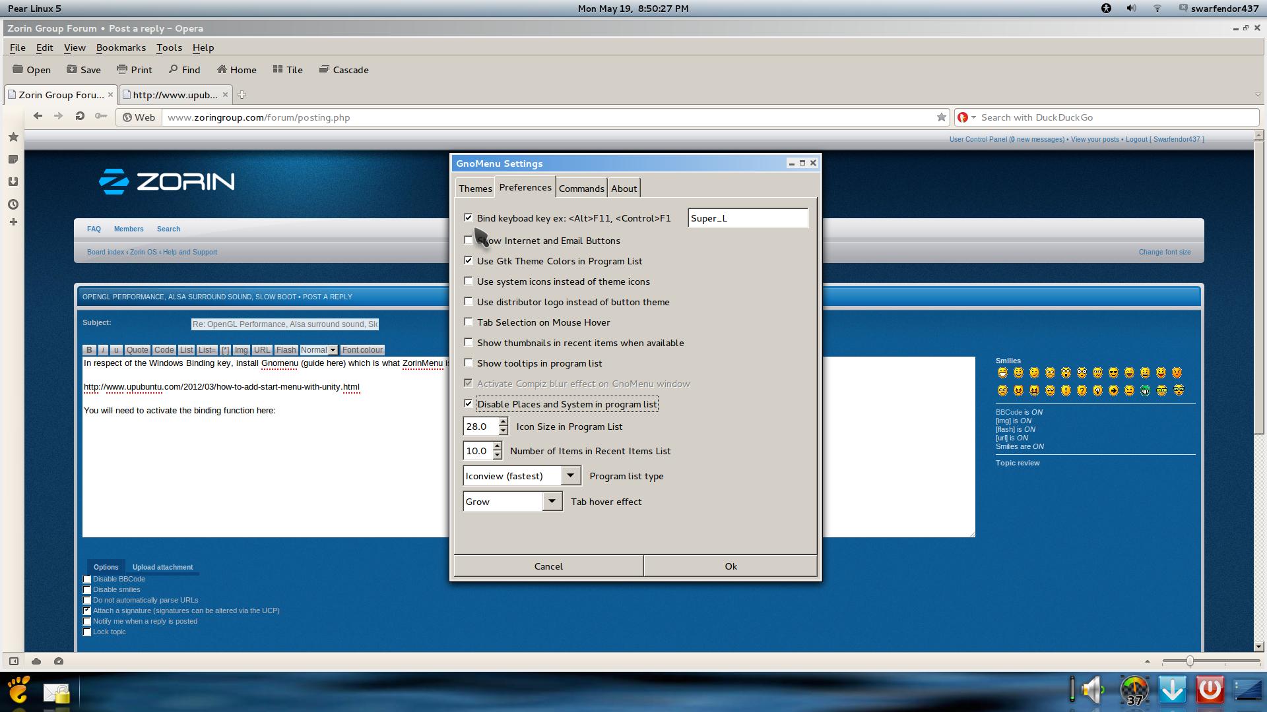Click the Opera Link cloud status icon

point(36,661)
